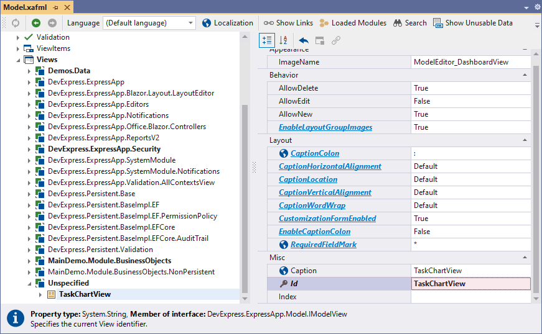Click the TaskChartView dashboard icon

51,294
